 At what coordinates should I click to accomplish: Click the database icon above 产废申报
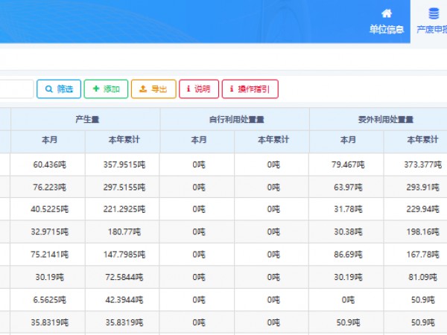click(434, 13)
